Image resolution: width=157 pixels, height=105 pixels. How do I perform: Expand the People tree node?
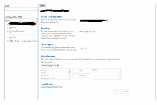pyautogui.click(x=7, y=28)
